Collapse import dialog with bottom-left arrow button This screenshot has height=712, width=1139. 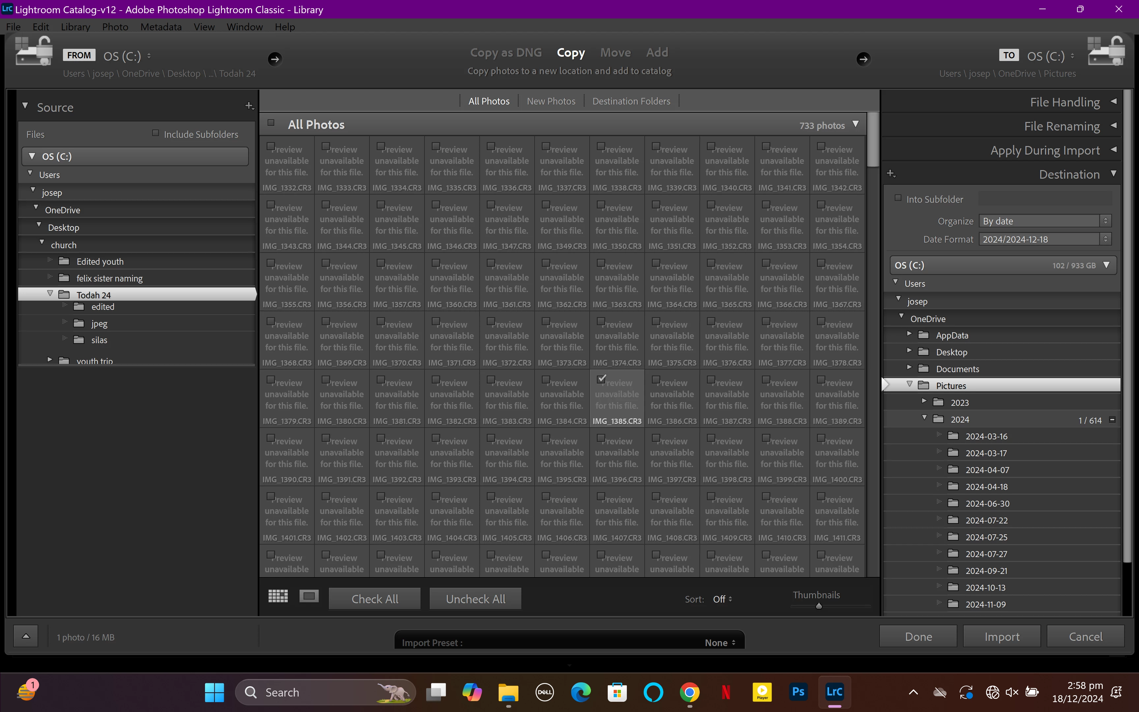(26, 636)
